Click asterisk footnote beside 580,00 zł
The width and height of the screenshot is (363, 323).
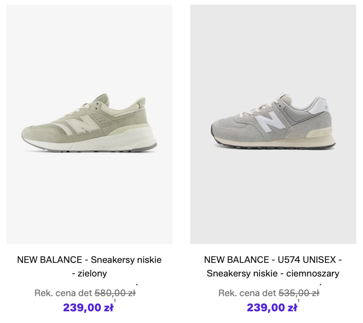click(137, 285)
